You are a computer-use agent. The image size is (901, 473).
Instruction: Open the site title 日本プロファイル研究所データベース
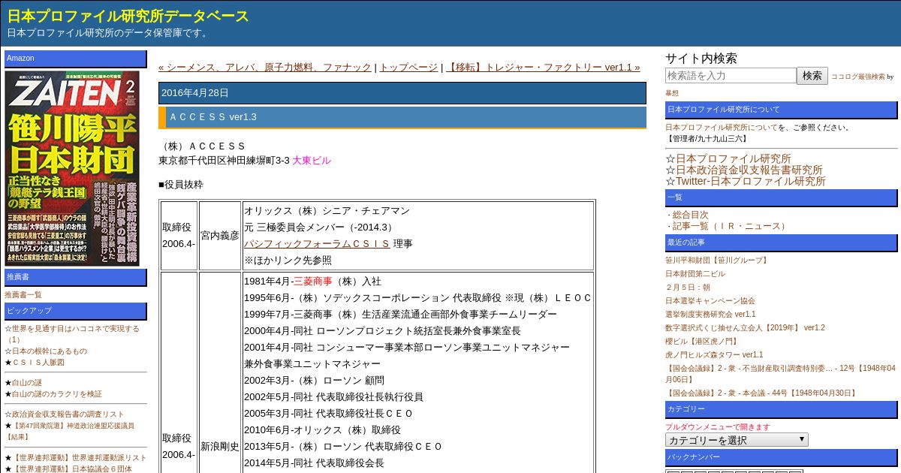pos(128,16)
